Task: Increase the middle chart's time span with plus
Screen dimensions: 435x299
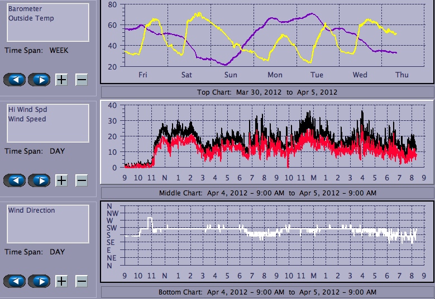Action: click(x=61, y=180)
